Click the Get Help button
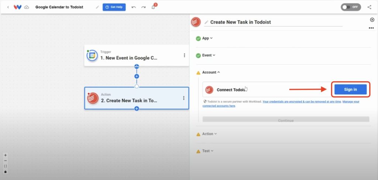 click(x=114, y=7)
